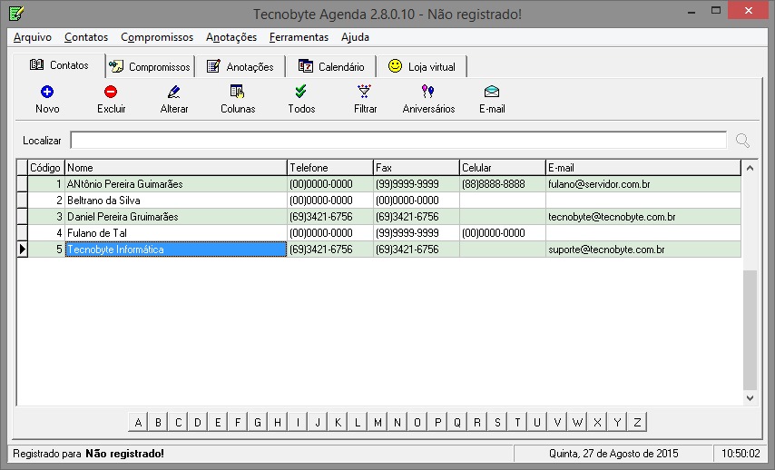
Task: Click inside the Localizar search field
Action: [x=397, y=141]
